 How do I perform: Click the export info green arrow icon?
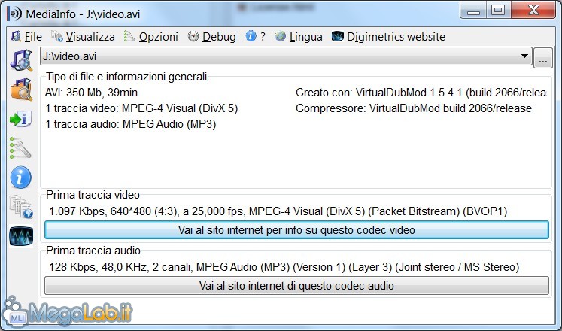coord(21,119)
